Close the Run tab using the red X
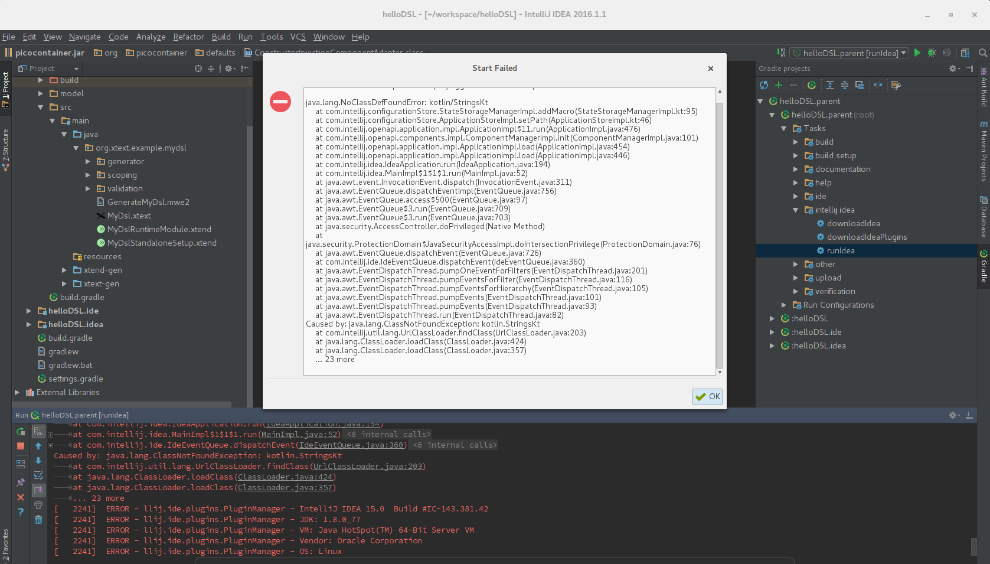 pos(21,497)
